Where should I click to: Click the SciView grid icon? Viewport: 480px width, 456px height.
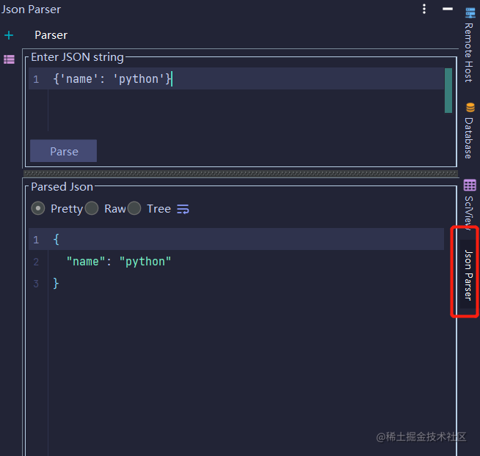(x=470, y=185)
